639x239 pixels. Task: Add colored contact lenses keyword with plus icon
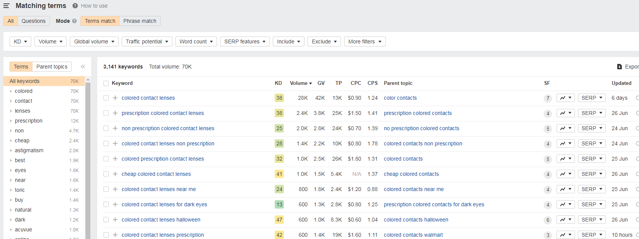click(x=115, y=98)
